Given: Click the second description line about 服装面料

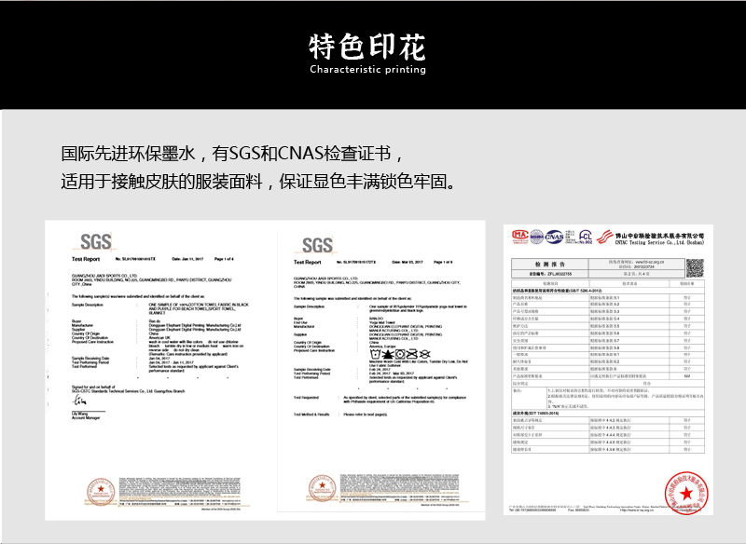Looking at the screenshot, I should [257, 180].
